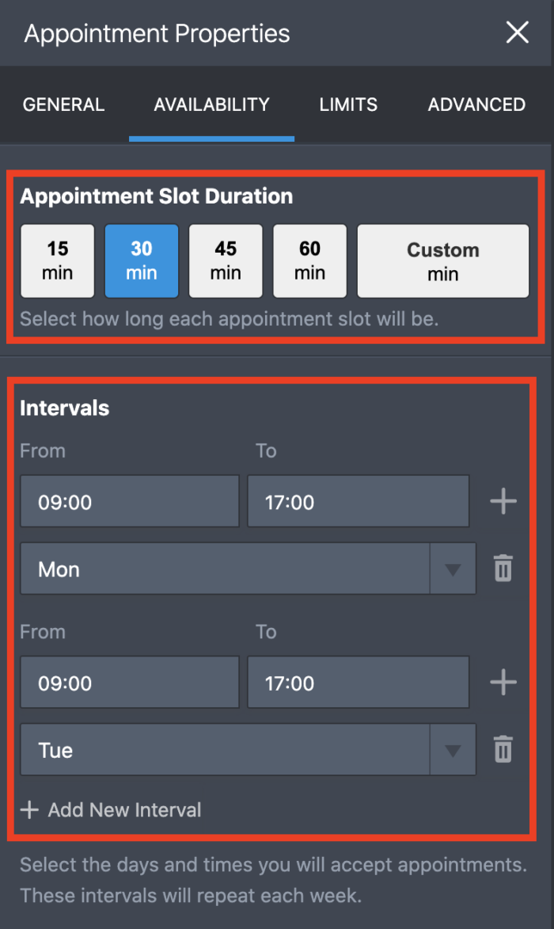Choose the Custom min duration option

click(442, 261)
